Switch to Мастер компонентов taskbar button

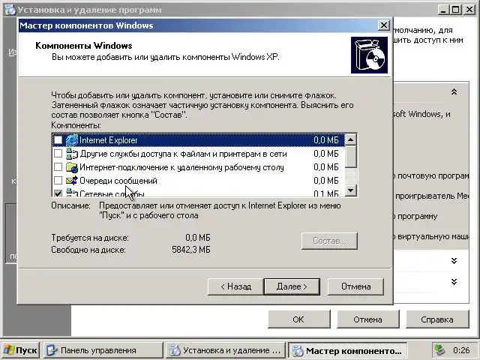pyautogui.click(x=348, y=350)
